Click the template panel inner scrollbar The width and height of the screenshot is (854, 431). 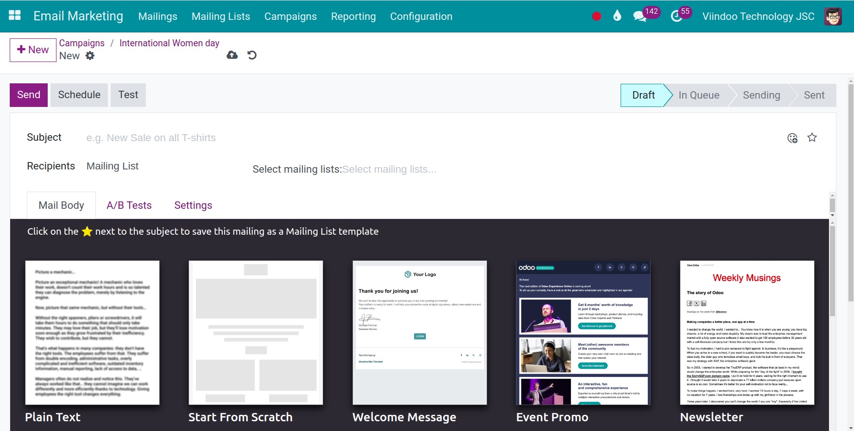(x=832, y=271)
